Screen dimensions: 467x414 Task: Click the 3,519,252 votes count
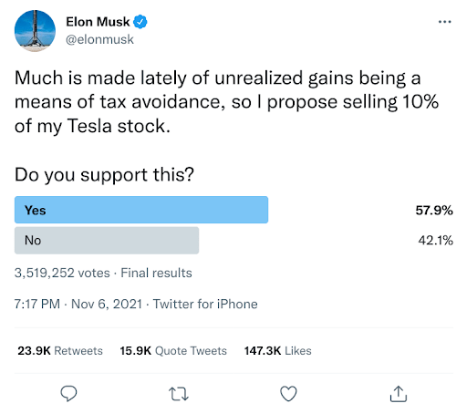pyautogui.click(x=62, y=273)
